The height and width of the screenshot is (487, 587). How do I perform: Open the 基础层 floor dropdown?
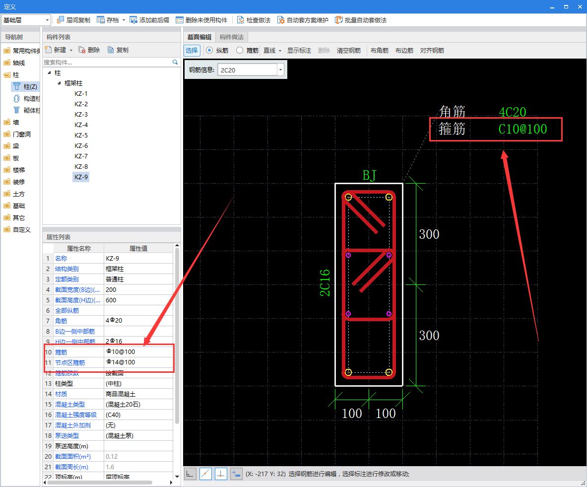pyautogui.click(x=47, y=20)
